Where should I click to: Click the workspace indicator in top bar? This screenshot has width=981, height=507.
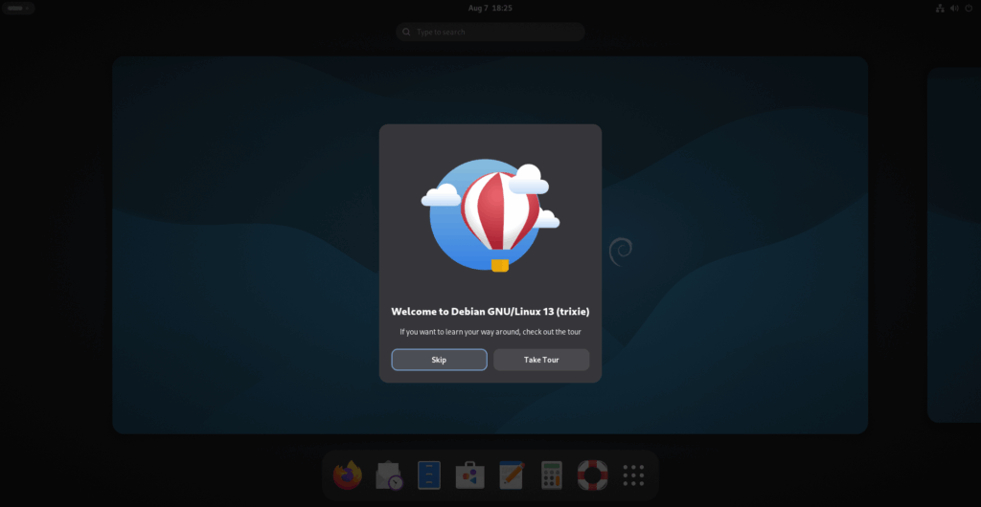pyautogui.click(x=18, y=8)
